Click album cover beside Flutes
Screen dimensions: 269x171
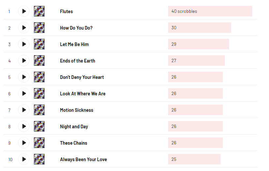tap(39, 11)
